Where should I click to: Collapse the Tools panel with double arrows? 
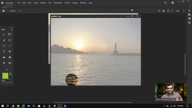[x=10, y=28]
